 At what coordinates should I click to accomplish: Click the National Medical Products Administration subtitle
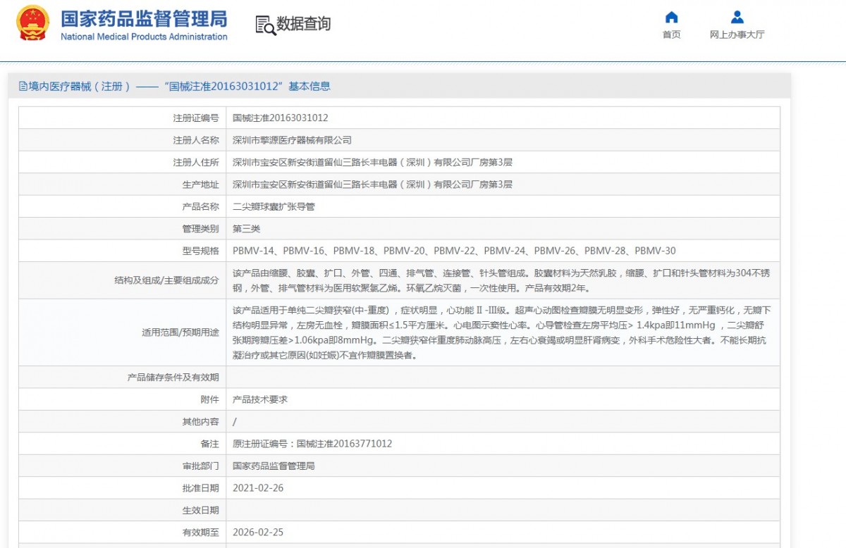pyautogui.click(x=144, y=37)
